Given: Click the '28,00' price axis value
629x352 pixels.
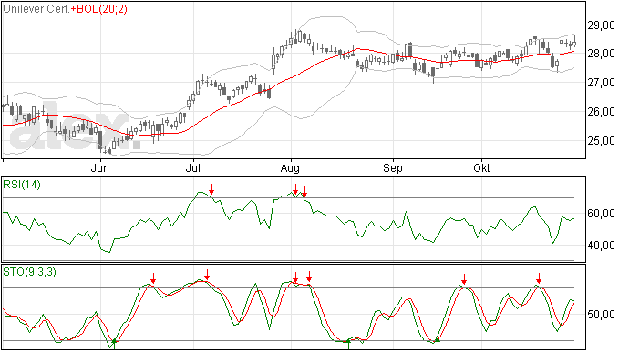Looking at the screenshot, I should tap(602, 54).
